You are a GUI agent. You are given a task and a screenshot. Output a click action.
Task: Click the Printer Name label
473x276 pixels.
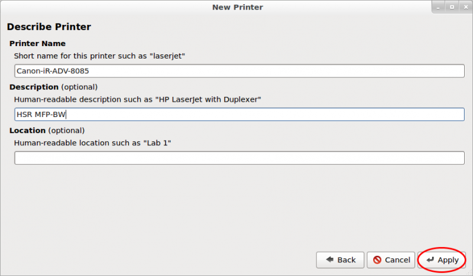[37, 44]
